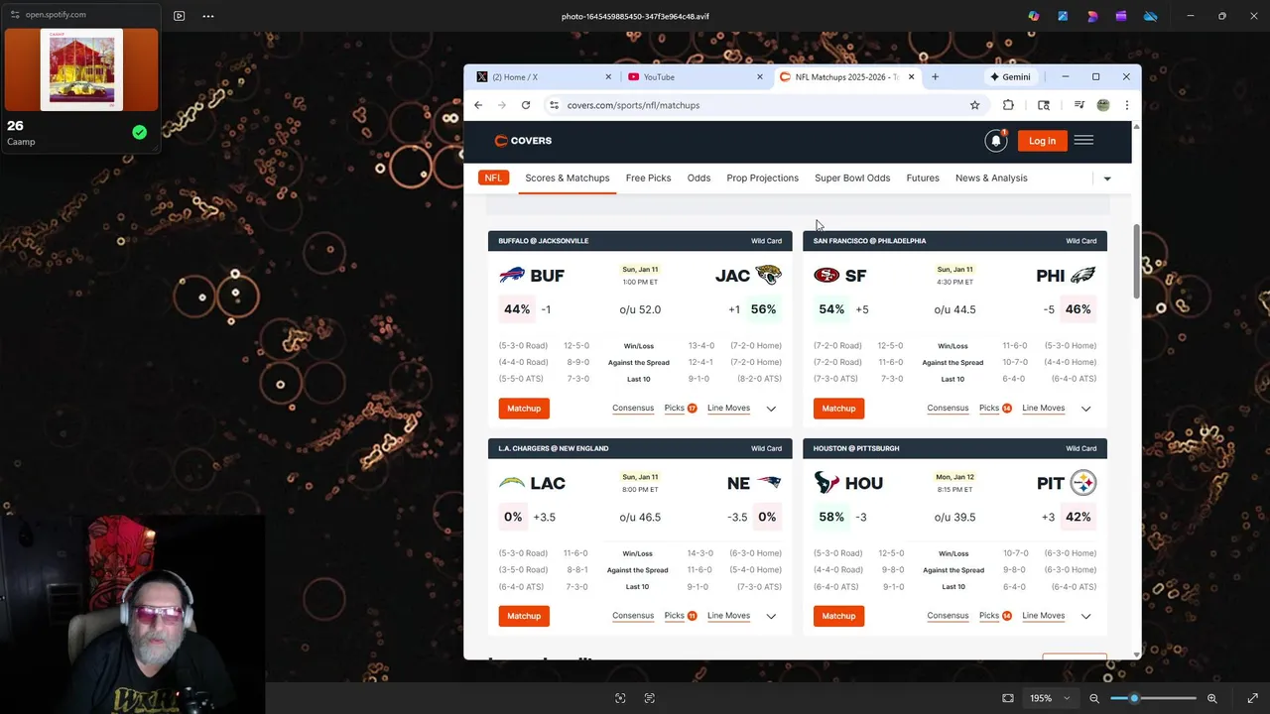
Task: Open Free Picks nav item
Action: click(648, 178)
